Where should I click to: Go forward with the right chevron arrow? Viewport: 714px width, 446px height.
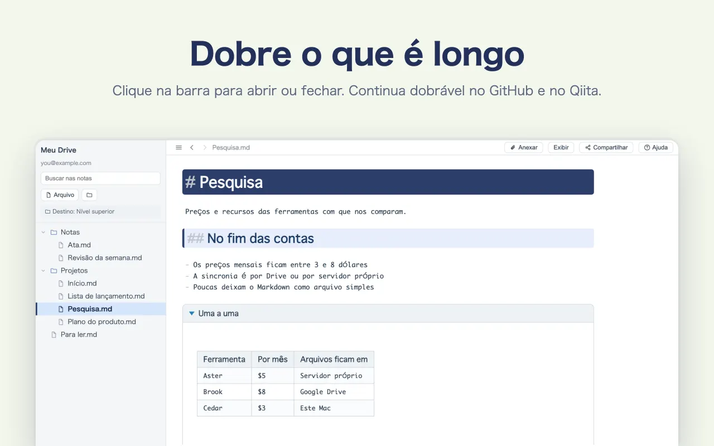(x=205, y=148)
